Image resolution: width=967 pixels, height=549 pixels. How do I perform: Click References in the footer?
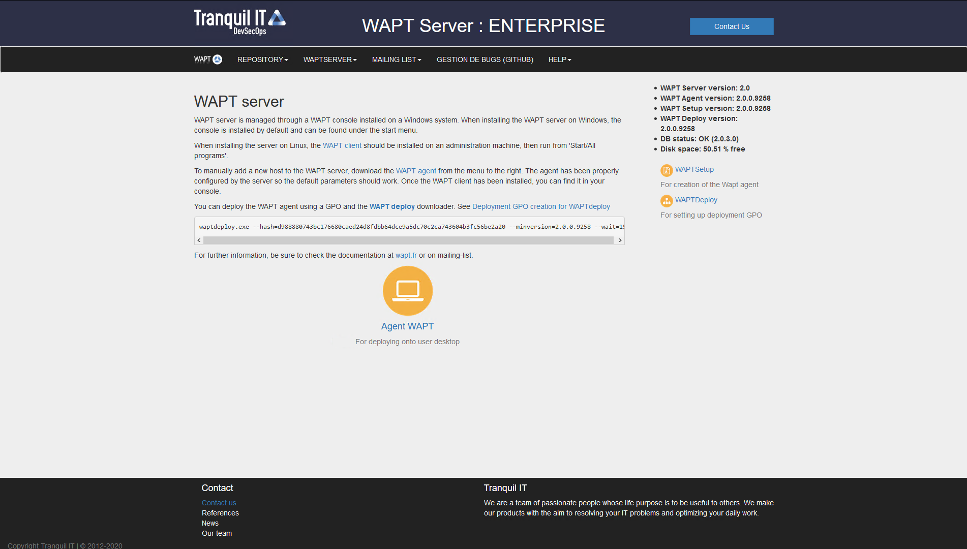(x=220, y=513)
